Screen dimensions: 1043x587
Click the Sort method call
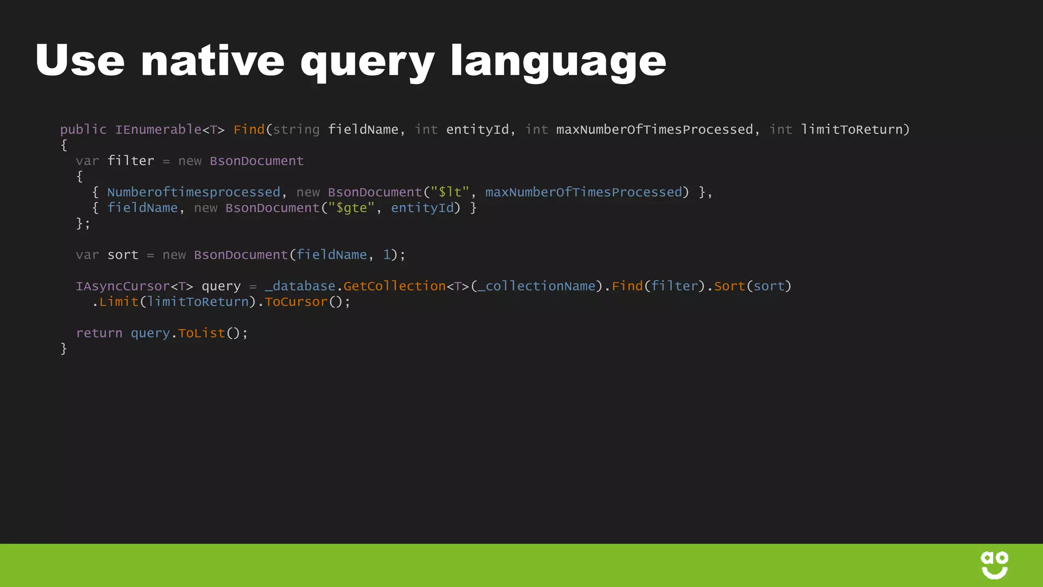pos(729,286)
